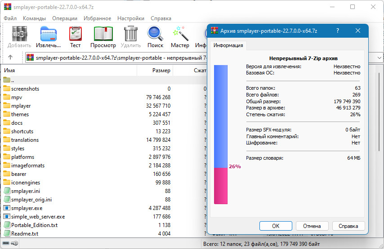Launch the Мастер wand tool
The image size is (384, 249).
coord(180,33)
